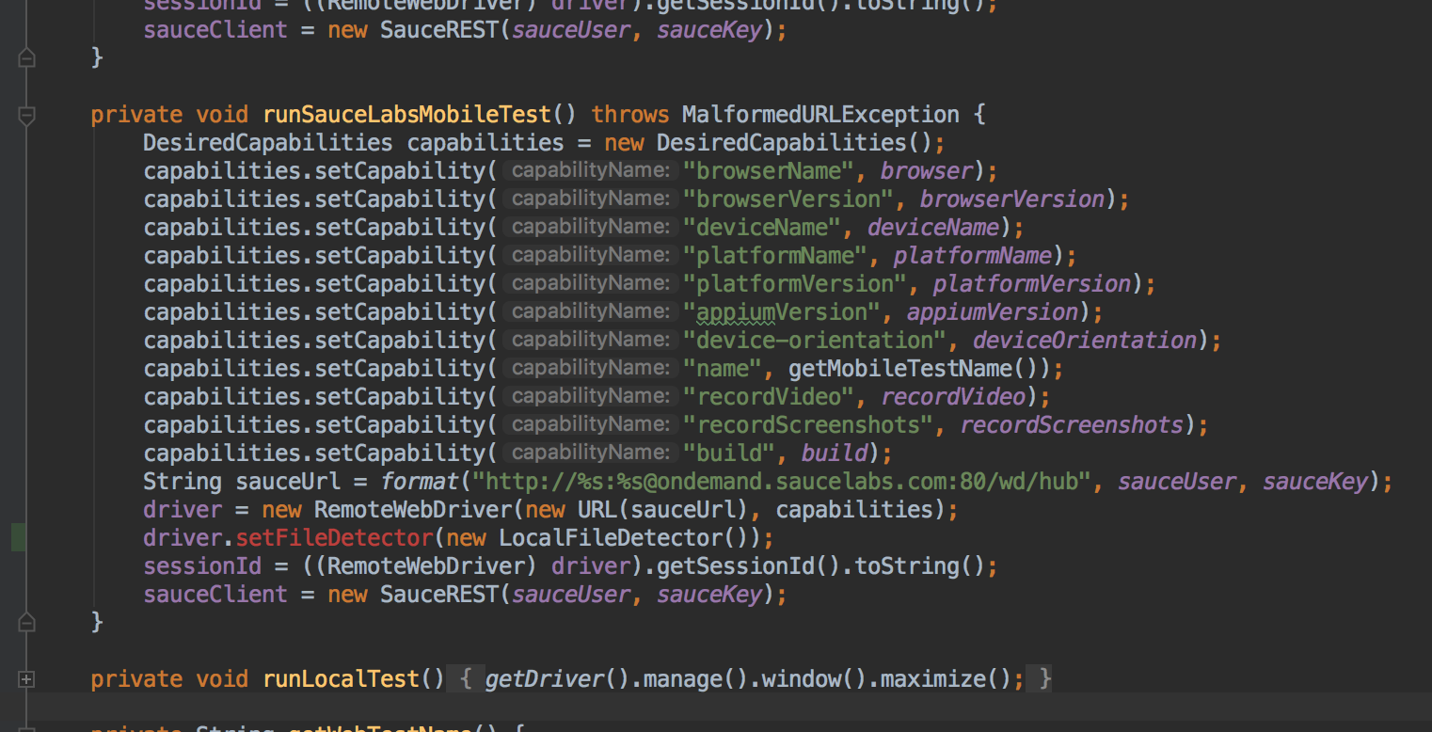Click the "platformVersion" string literal in quotes
The image size is (1432, 732).
(794, 284)
